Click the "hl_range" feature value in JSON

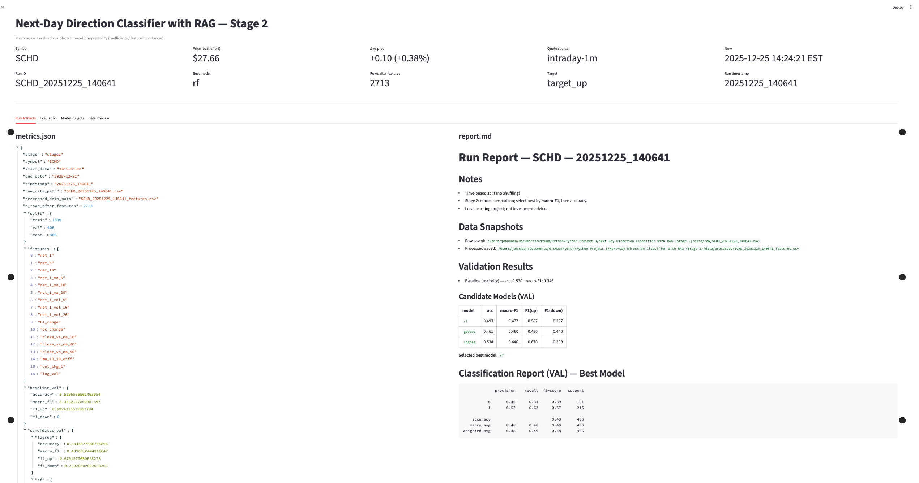click(49, 322)
